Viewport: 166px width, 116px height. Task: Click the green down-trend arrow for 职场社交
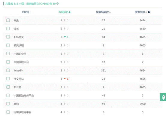click(65, 37)
